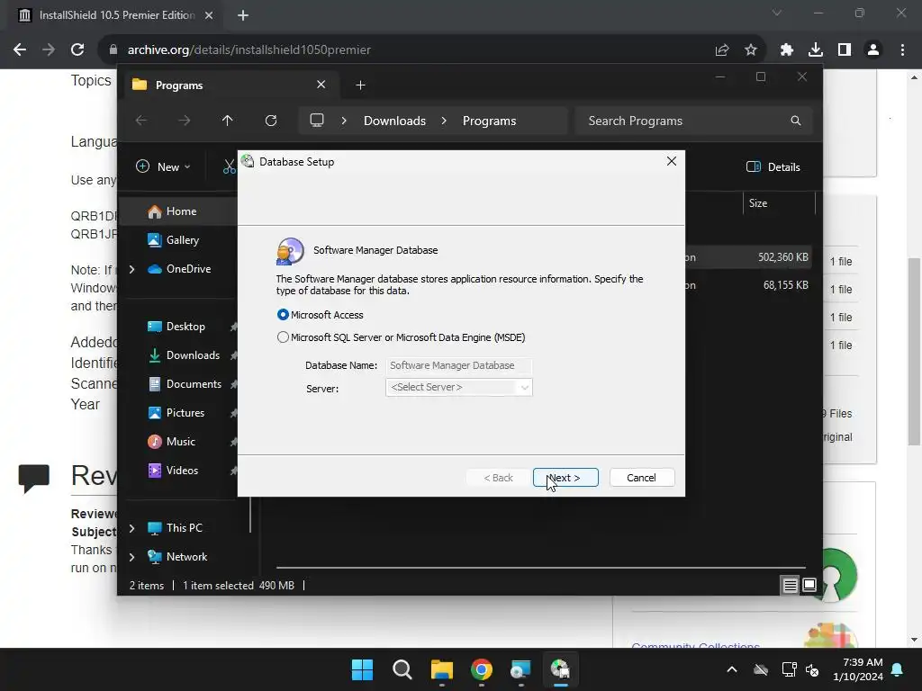The height and width of the screenshot is (691, 922).
Task: Open taskbar Search
Action: [402, 669]
